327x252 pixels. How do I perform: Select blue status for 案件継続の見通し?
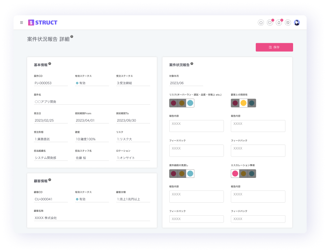(190, 174)
